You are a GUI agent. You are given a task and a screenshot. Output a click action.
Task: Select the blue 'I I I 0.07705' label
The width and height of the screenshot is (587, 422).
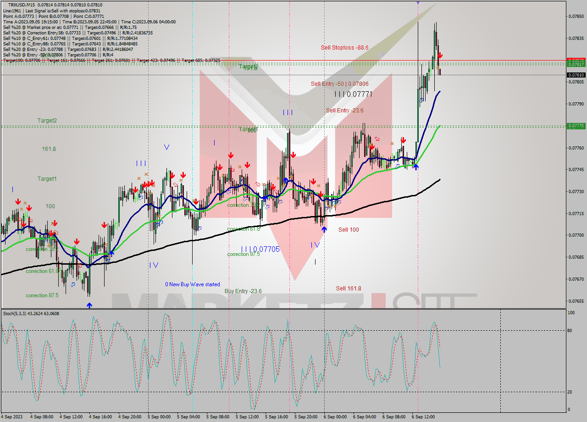(260, 249)
